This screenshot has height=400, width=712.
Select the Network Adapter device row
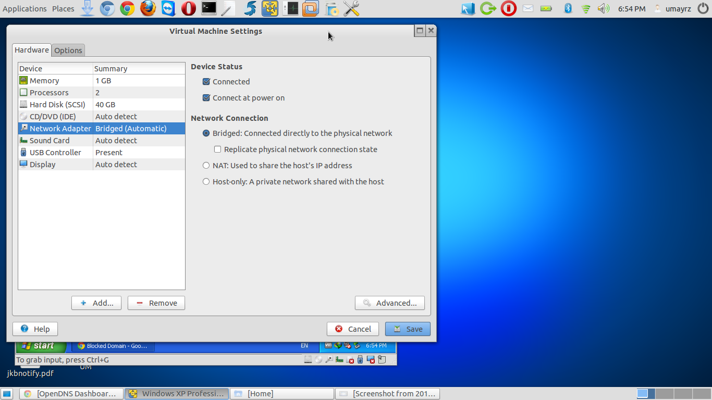(102, 129)
